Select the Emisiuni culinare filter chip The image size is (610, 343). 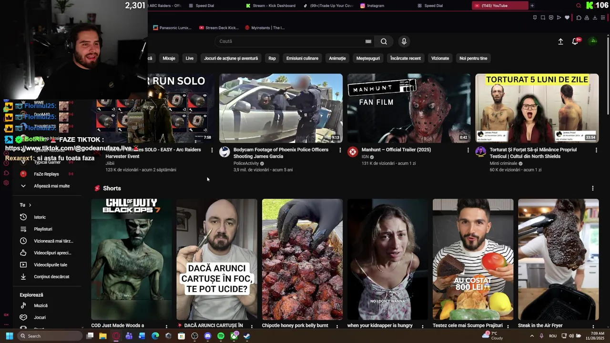click(x=302, y=58)
